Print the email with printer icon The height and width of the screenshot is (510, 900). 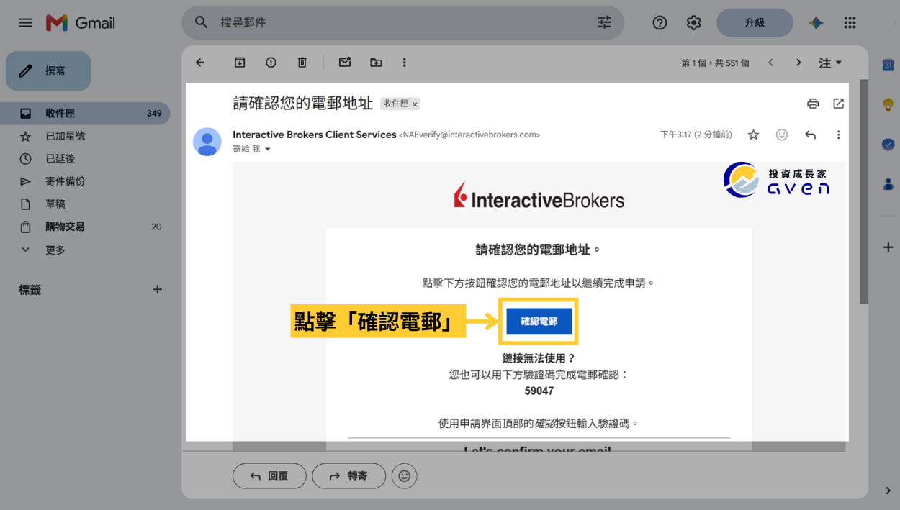click(x=813, y=104)
